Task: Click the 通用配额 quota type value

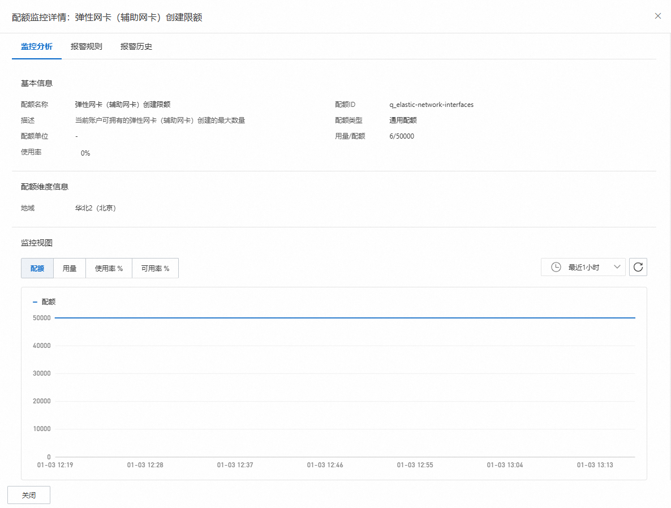Action: pyautogui.click(x=403, y=120)
